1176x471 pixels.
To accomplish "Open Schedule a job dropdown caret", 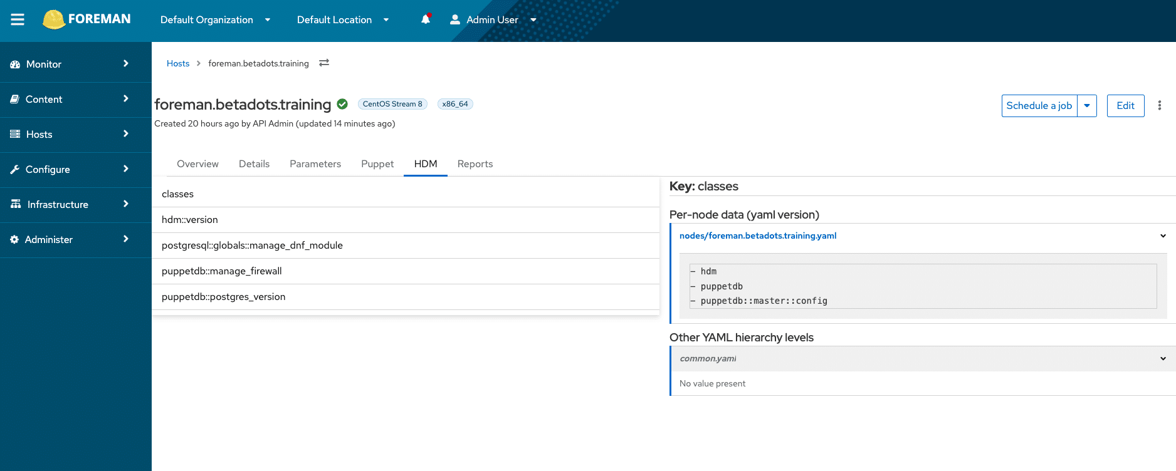I will [1087, 105].
